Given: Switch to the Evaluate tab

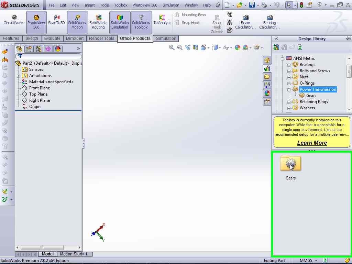Looking at the screenshot, I should pyautogui.click(x=52, y=38).
